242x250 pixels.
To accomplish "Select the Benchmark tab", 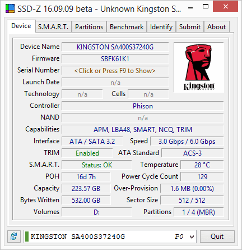I will [127, 27].
